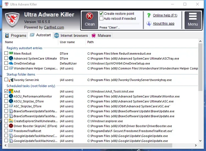The height and width of the screenshot is (151, 206).
Task: Click the horizontal scrollbar left arrow
Action: (5, 145)
